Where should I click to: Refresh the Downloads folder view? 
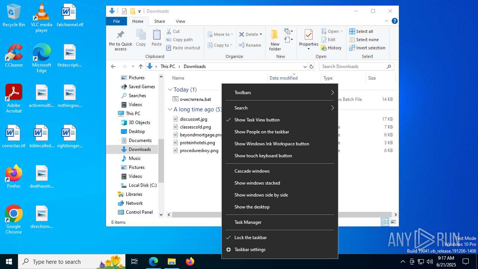pyautogui.click(x=311, y=67)
